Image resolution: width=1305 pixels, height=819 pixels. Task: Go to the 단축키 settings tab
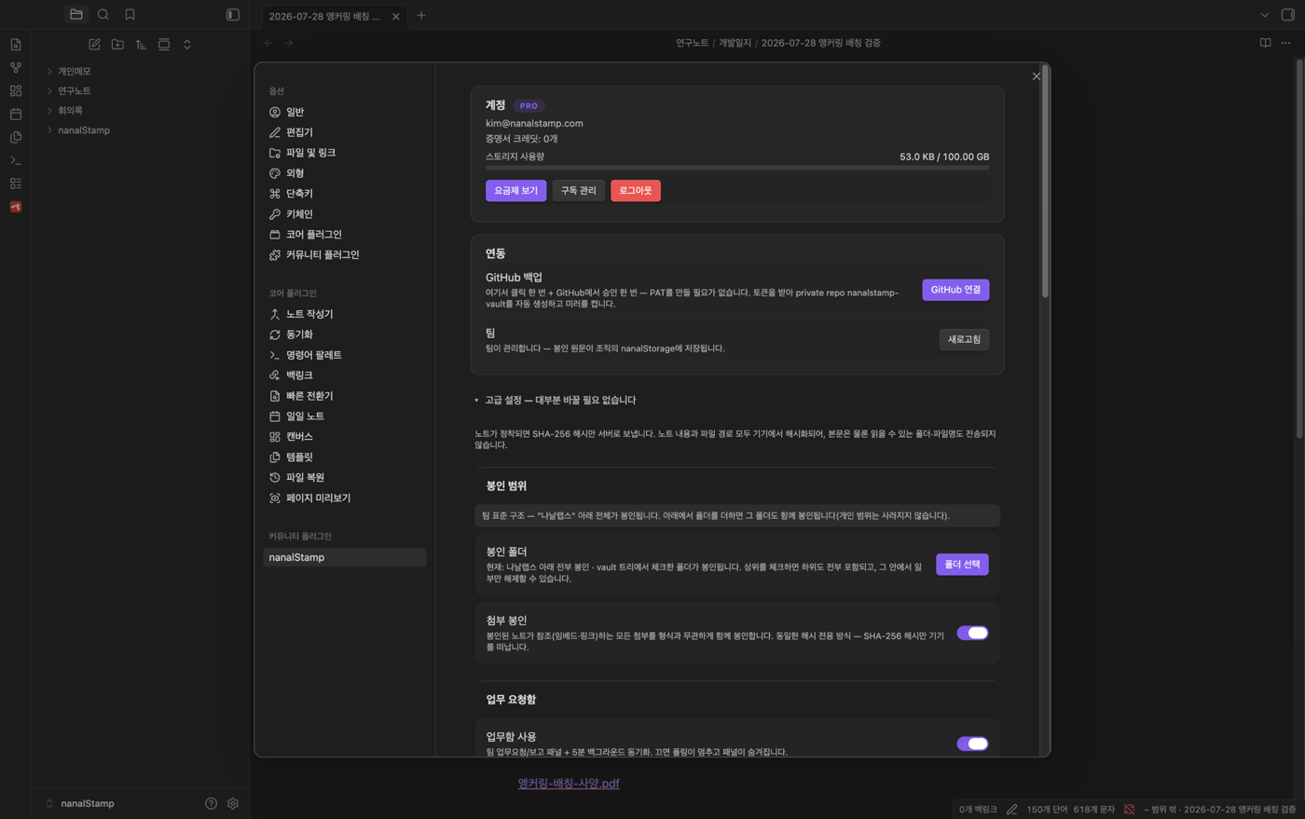[344, 194]
